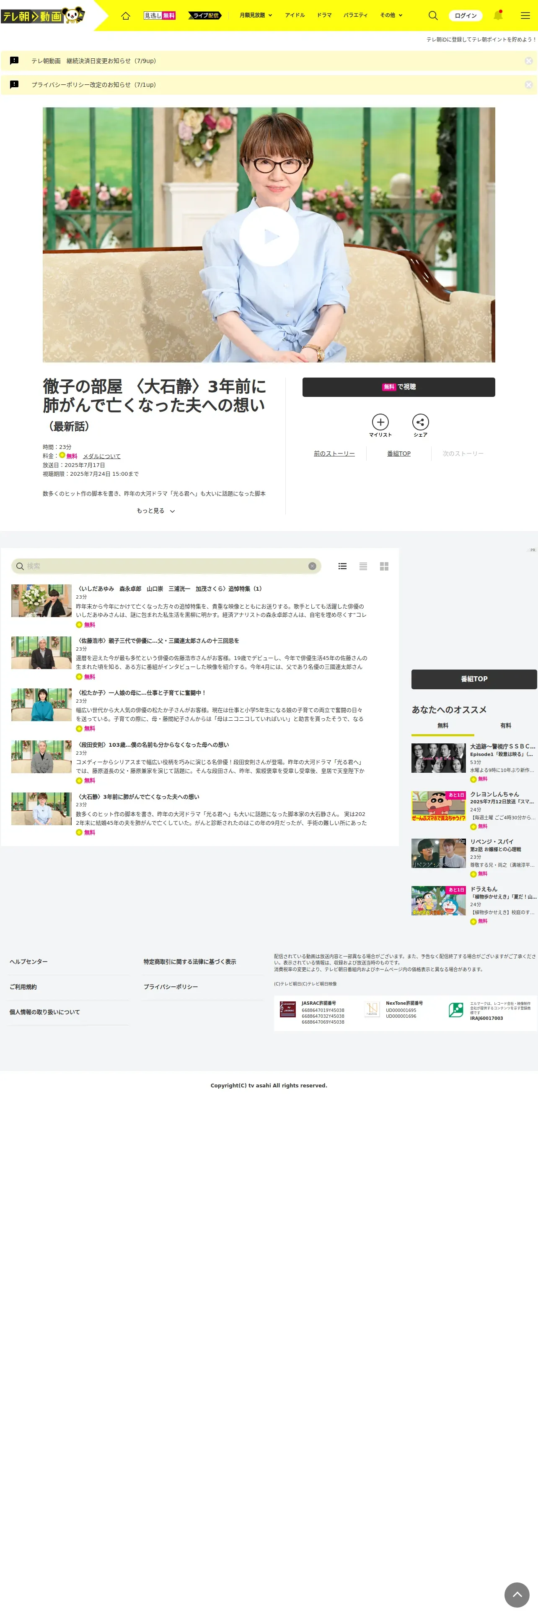Select the 無料 recommendations tab

pos(443,726)
